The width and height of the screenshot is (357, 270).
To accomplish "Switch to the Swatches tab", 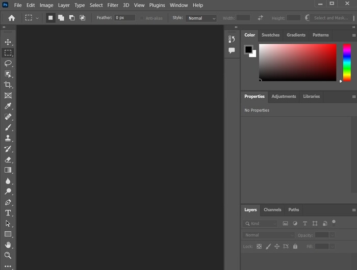I will tap(270, 35).
